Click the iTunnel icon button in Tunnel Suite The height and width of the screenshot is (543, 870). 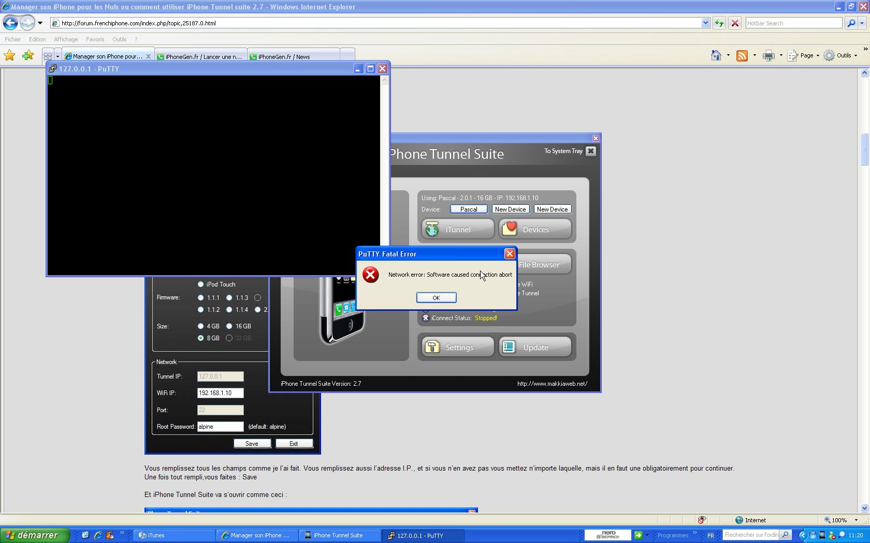click(x=458, y=229)
